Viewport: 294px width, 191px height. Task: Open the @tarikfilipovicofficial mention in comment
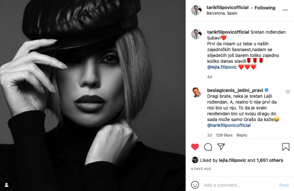tap(229, 125)
